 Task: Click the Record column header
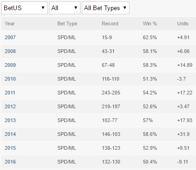point(110,23)
